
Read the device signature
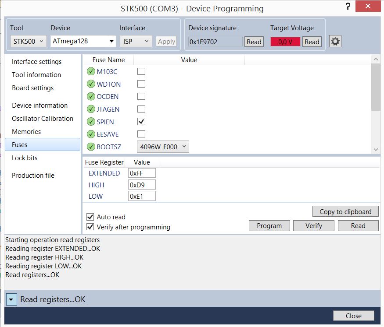pyautogui.click(x=254, y=42)
